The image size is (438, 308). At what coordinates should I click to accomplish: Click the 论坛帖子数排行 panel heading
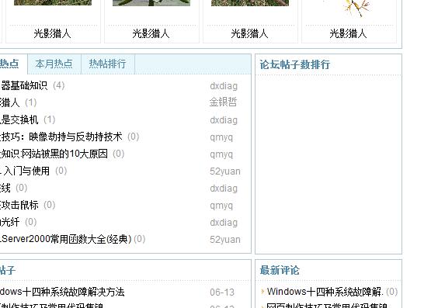(x=295, y=64)
